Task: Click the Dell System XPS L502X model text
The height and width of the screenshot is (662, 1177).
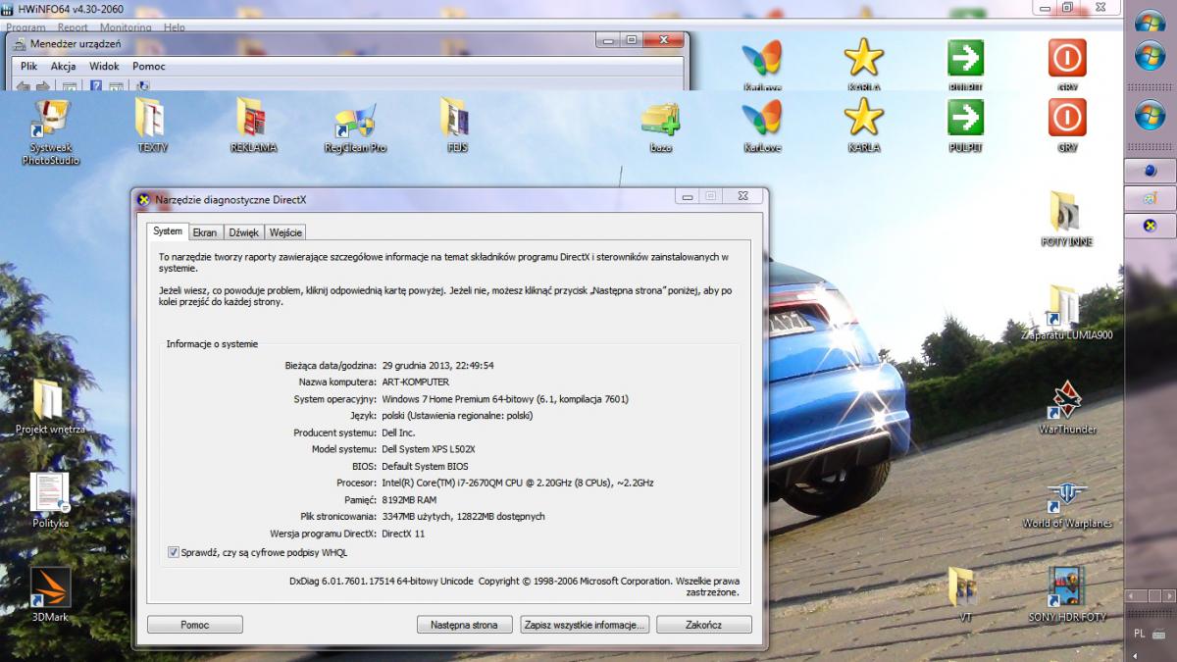Action: (x=429, y=449)
